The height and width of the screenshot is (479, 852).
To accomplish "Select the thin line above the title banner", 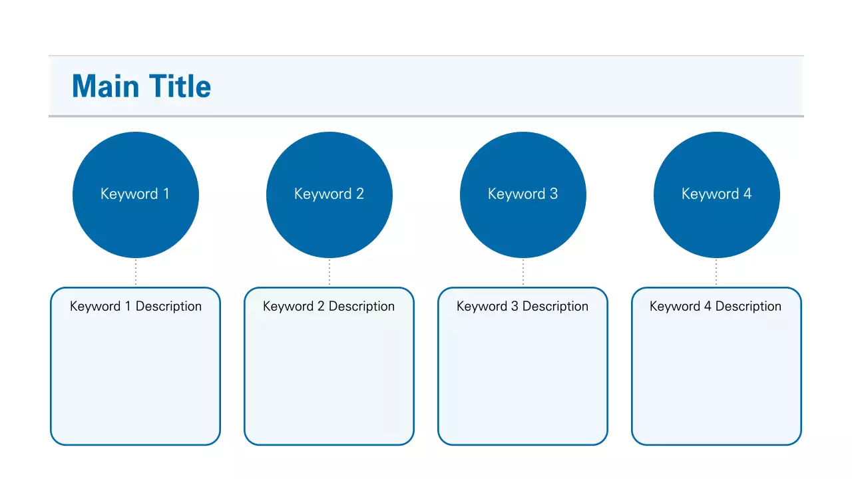I will coord(426,56).
